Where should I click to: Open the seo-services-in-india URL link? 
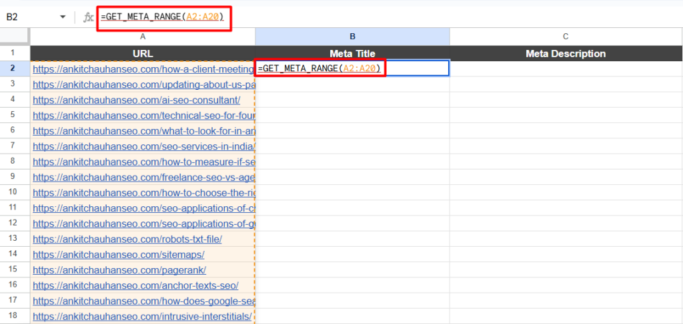[x=144, y=146]
